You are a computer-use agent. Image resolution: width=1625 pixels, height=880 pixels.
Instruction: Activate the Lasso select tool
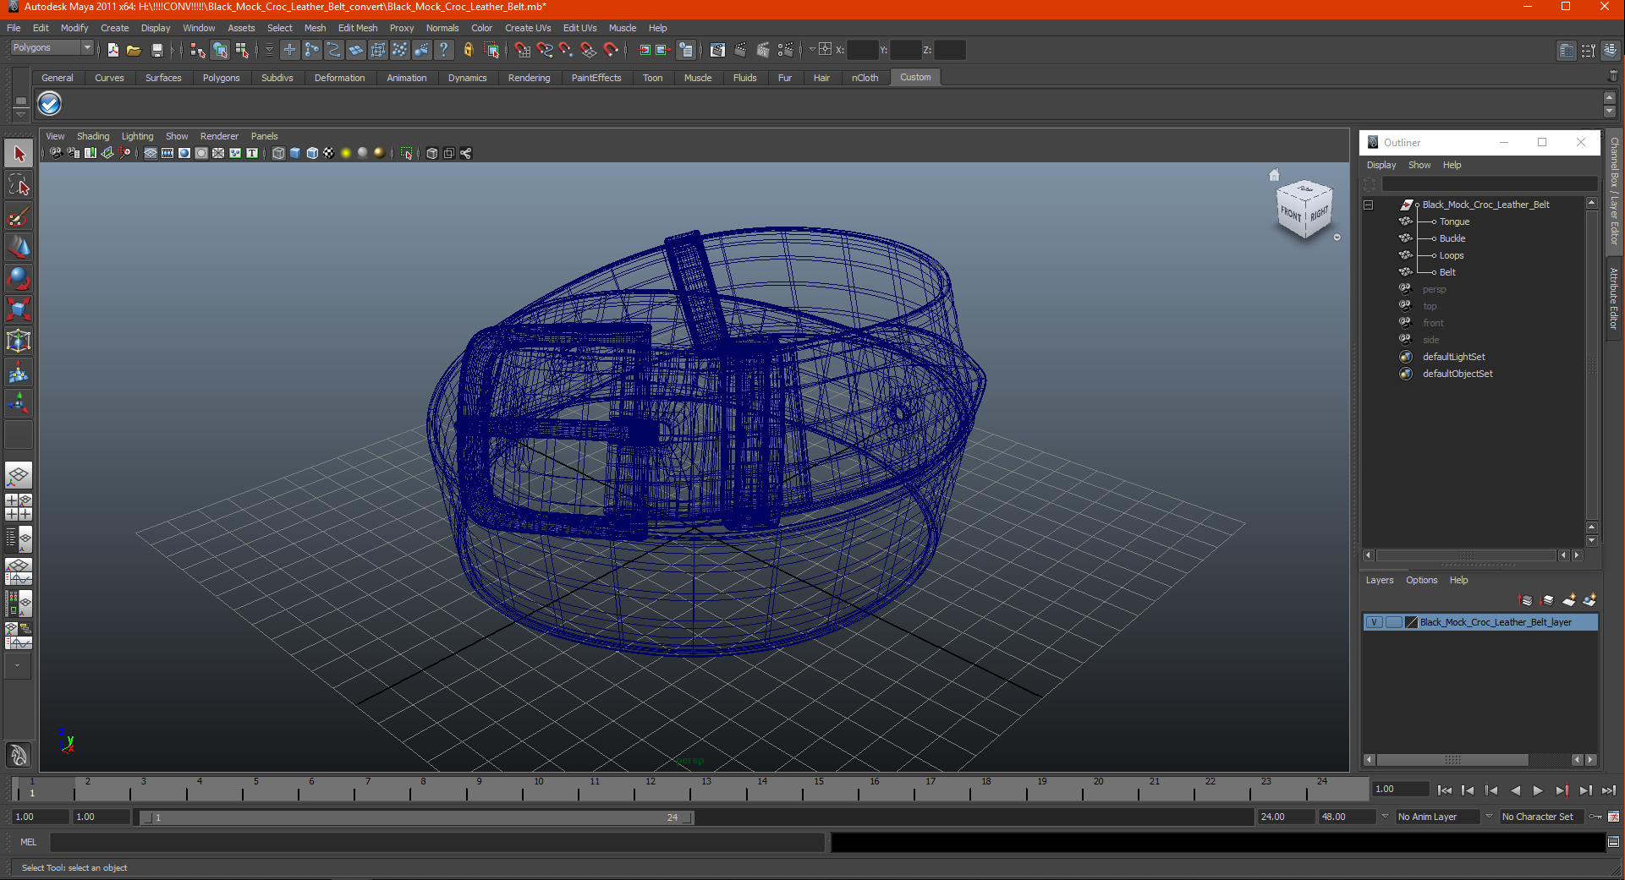(19, 185)
